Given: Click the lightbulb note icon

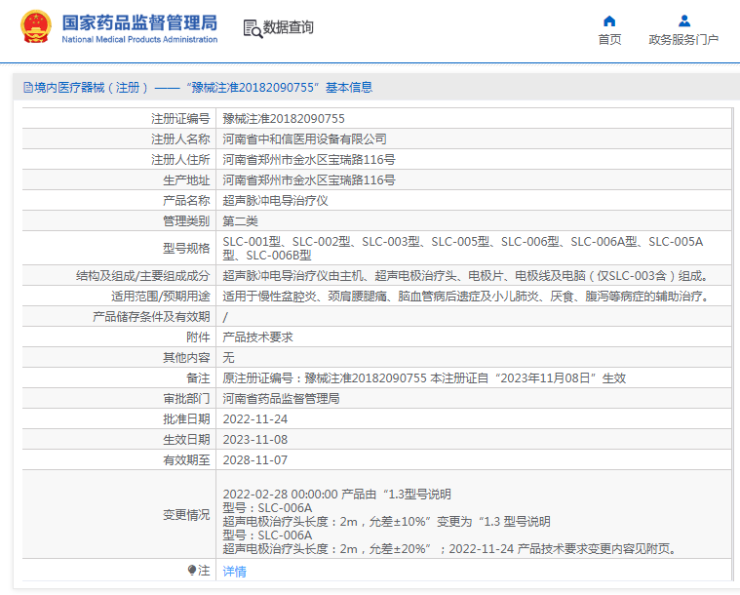Looking at the screenshot, I should click(192, 571).
